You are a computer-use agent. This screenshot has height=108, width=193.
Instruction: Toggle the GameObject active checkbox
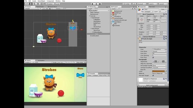(143, 9)
